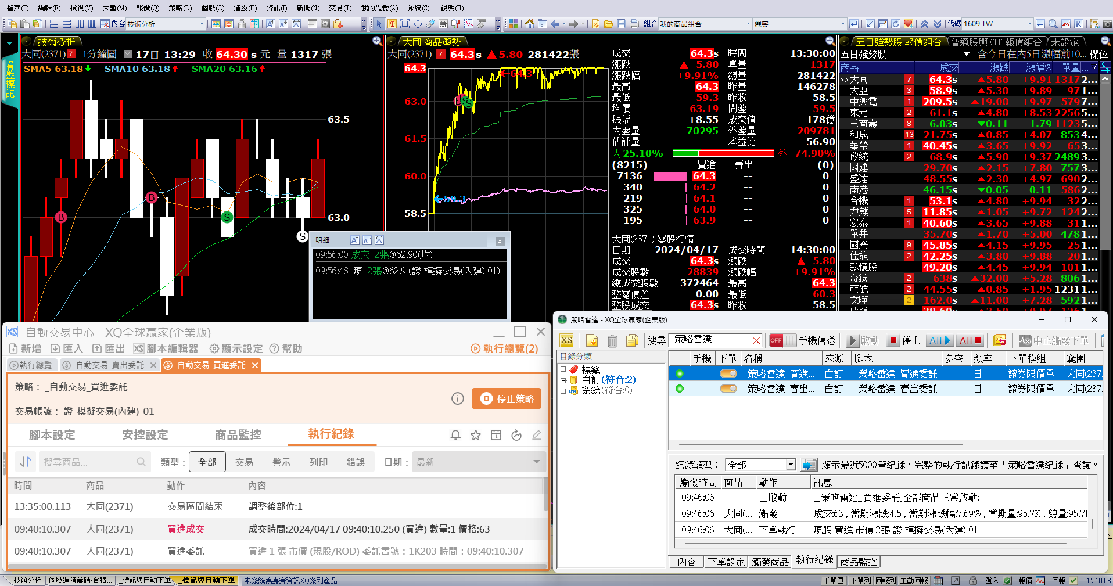Switch to the 商品監控 tab in 自動交易中心
The width and height of the screenshot is (1113, 586).
coord(238,434)
